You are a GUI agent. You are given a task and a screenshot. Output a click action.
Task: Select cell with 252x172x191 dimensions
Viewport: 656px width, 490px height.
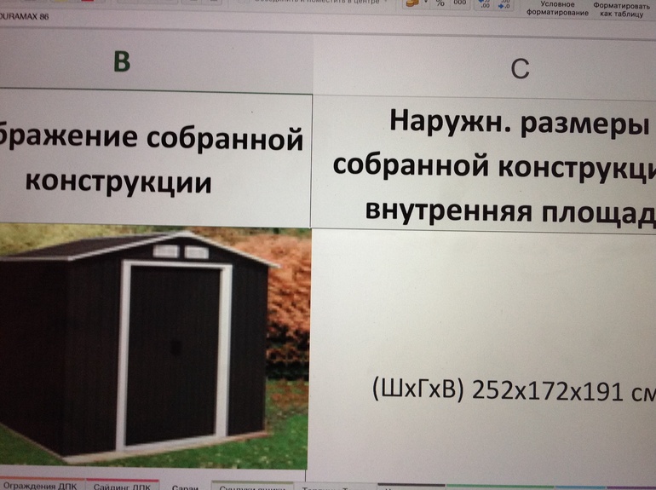coord(511,390)
